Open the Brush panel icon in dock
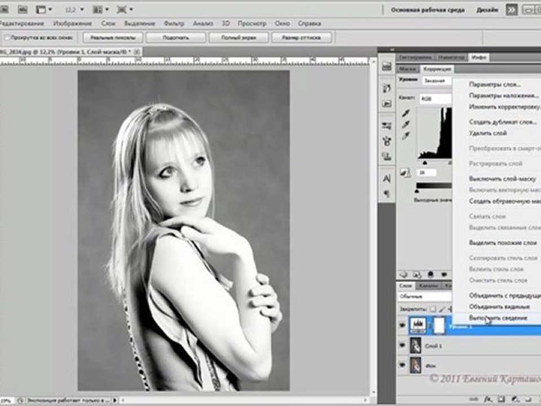541x406 pixels. click(x=387, y=141)
